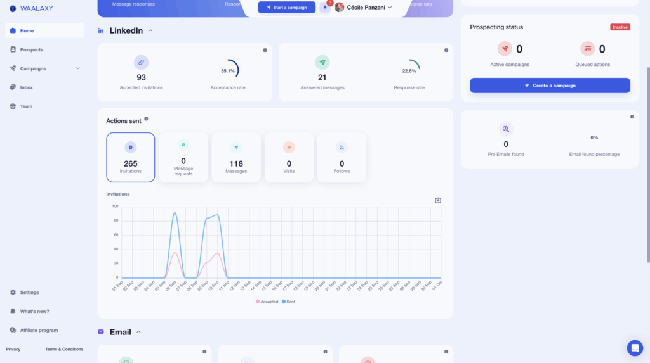Open Prospects in the sidebar

pyautogui.click(x=32, y=49)
